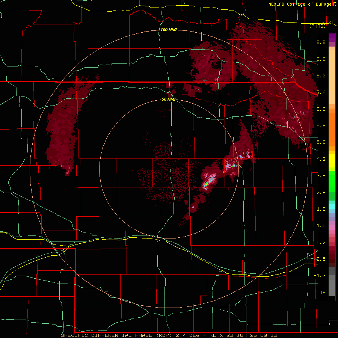Click the Specific Differential Phase (KDP) caption
Screen dimensions: 338x338
116,335
